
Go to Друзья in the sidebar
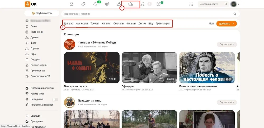point(34,37)
